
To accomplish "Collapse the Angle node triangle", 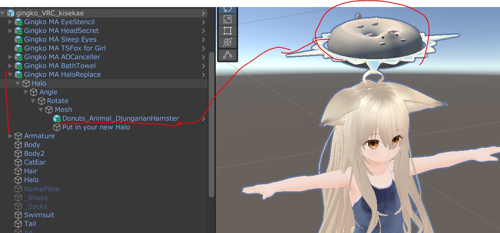I will 25,92.
